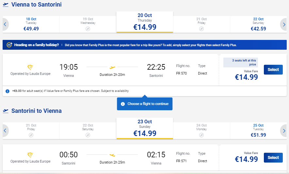Show later return dates with right chevron

[284, 130]
